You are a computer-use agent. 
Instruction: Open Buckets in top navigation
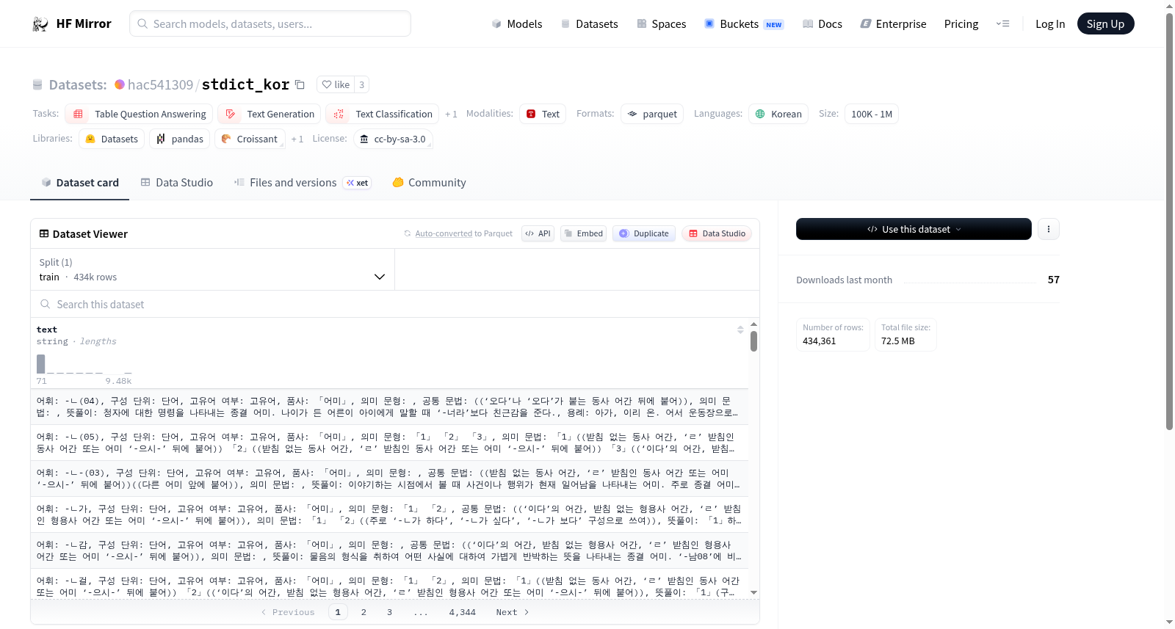pyautogui.click(x=744, y=23)
